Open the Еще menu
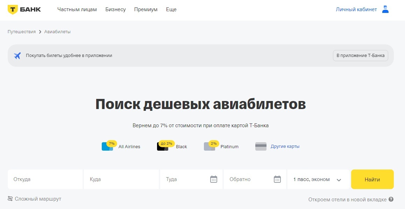 coord(171,9)
